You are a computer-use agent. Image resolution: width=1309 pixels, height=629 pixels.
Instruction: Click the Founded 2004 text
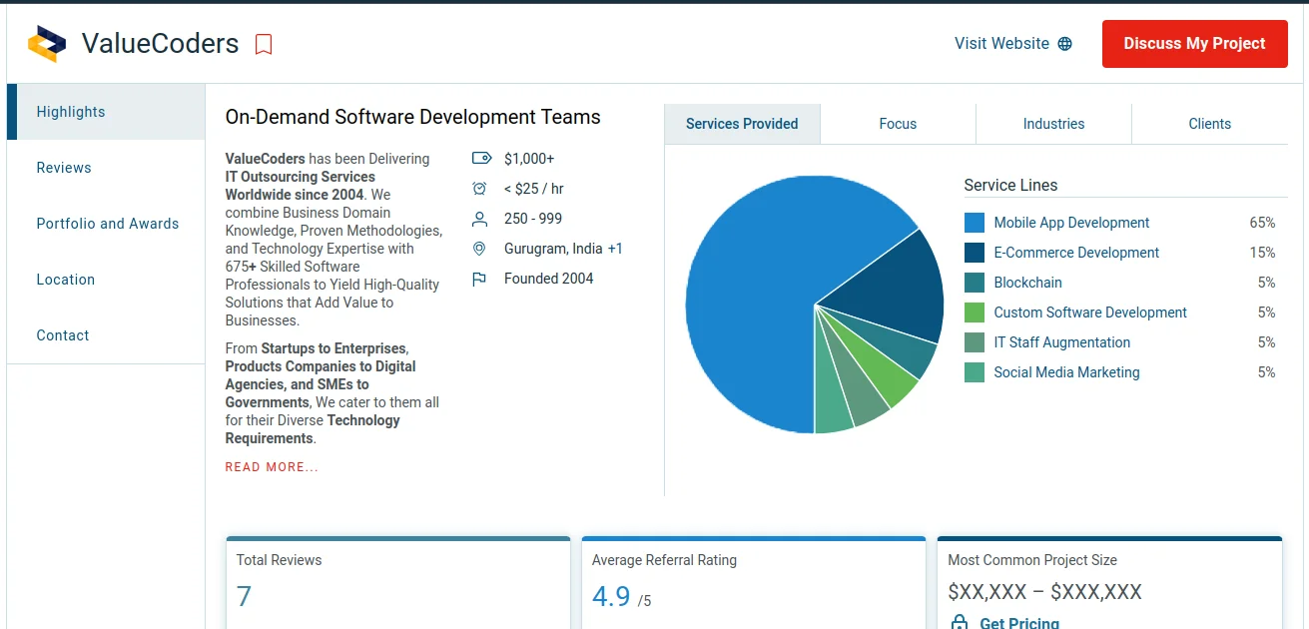click(x=549, y=279)
